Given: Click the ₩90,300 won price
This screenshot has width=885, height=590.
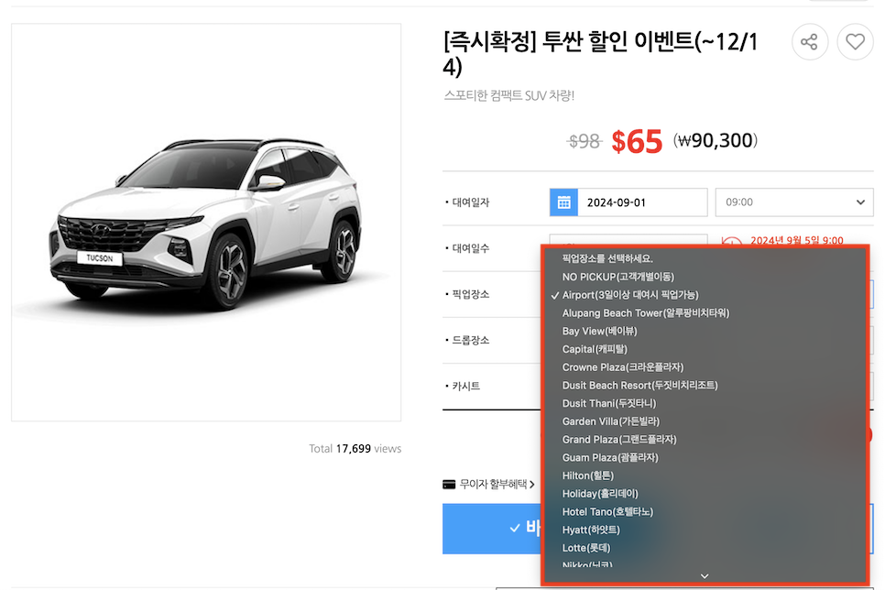Looking at the screenshot, I should tap(716, 140).
